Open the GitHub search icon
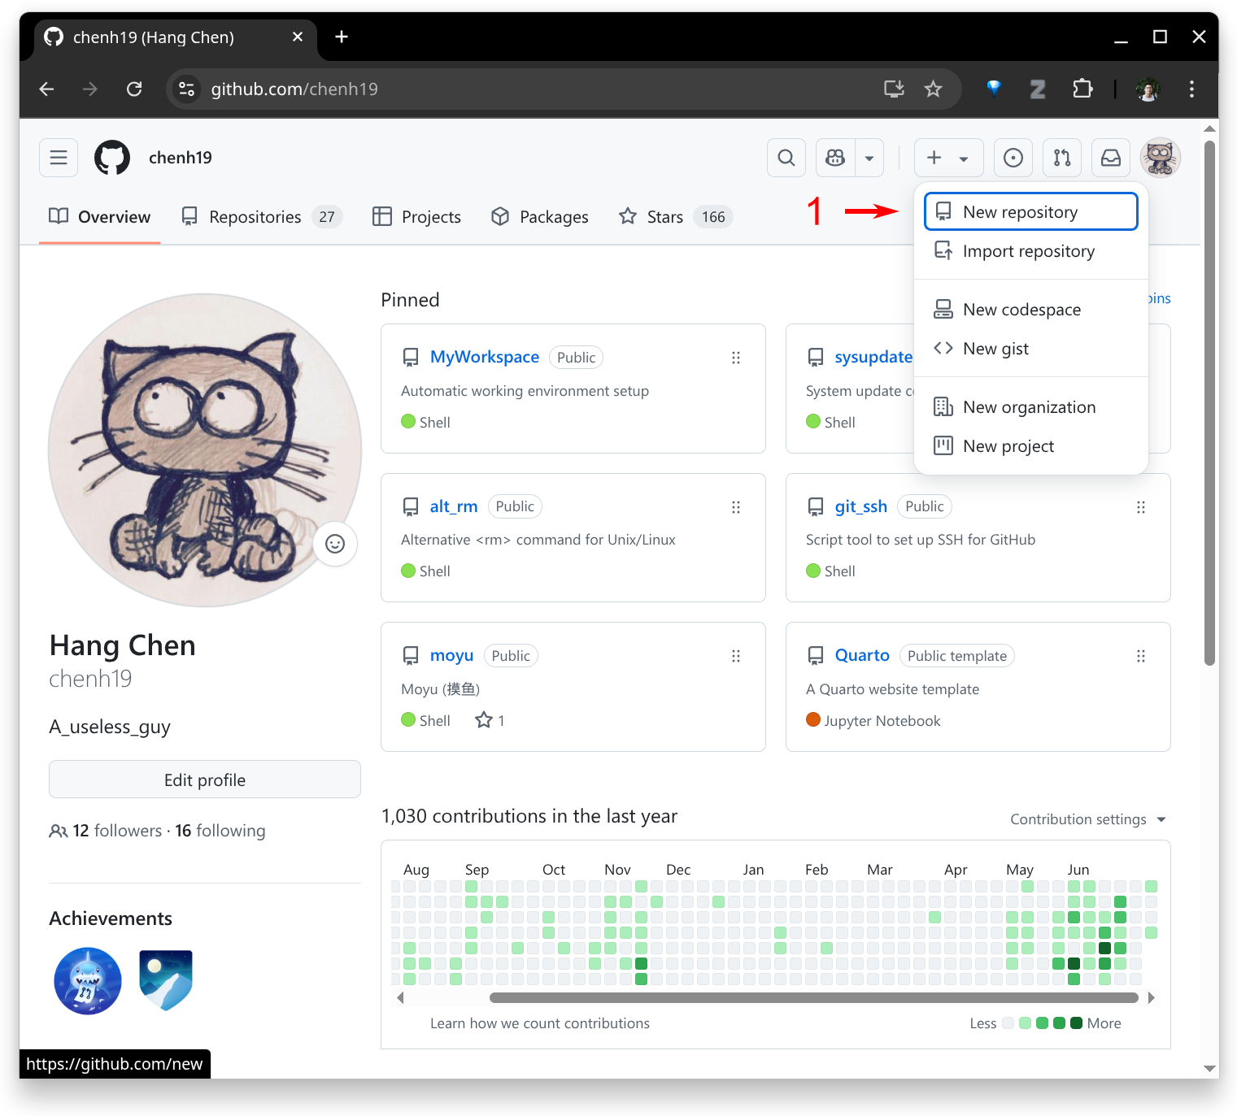Screen dimensions: 1237x1116 pos(786,158)
